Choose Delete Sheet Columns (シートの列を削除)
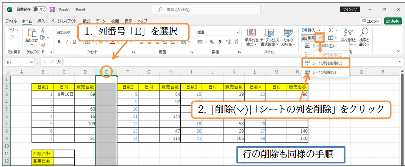Image resolution: width=405 pixels, height=167 pixels. tap(325, 63)
